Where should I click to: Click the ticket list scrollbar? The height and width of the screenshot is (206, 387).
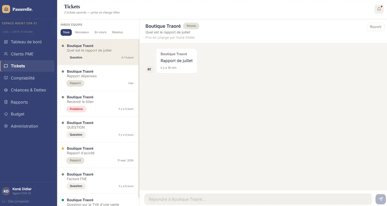[x=139, y=119]
